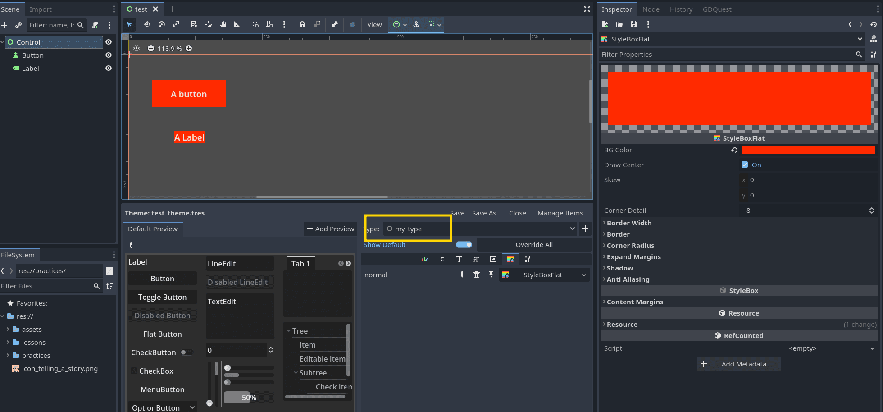Open the View menu in canvas toolbar
The width and height of the screenshot is (883, 412).
374,24
